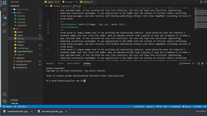
Task: Open menu for amr-taha jpg download
Action: click(x=66, y=111)
